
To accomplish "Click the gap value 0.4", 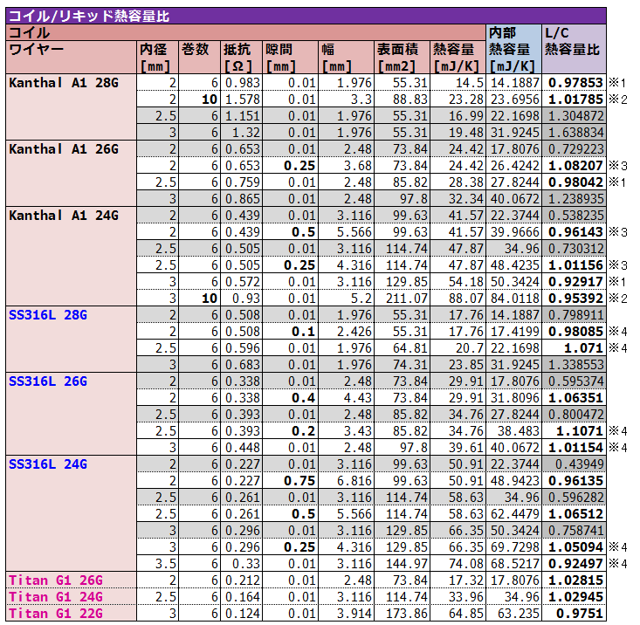I will tap(290, 398).
